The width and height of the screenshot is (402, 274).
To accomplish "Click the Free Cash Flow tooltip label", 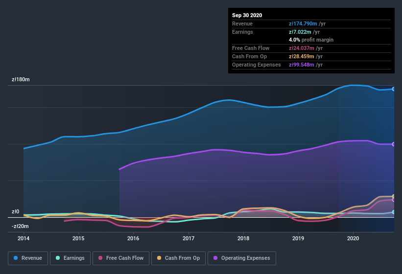I will tap(251, 48).
